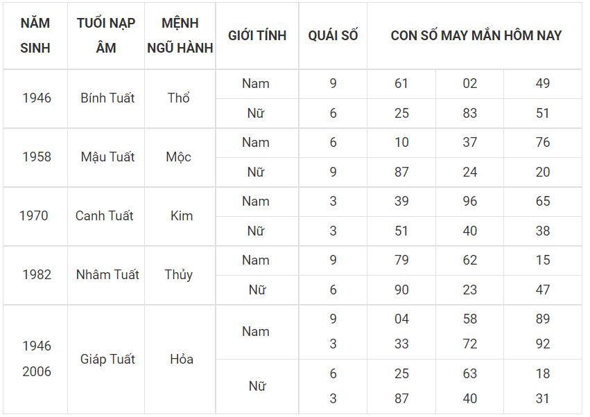Select the GIỚI TÍNH column header
This screenshot has height=417, width=590.
(257, 35)
